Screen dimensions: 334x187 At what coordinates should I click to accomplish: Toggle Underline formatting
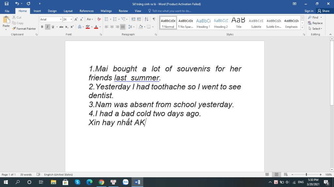click(53, 27)
